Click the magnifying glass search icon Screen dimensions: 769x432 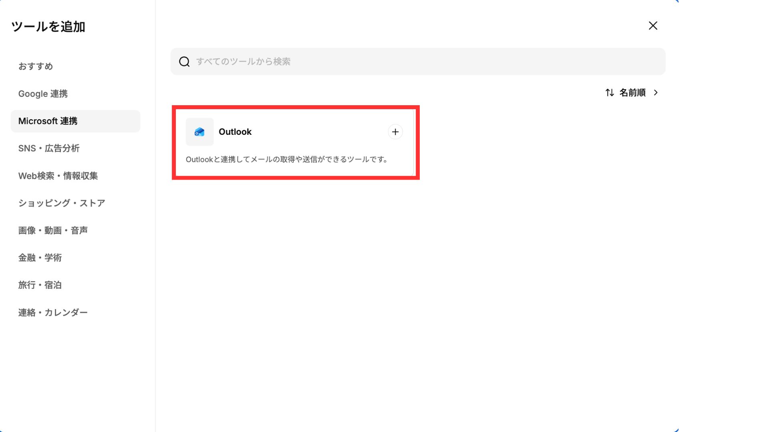point(184,62)
